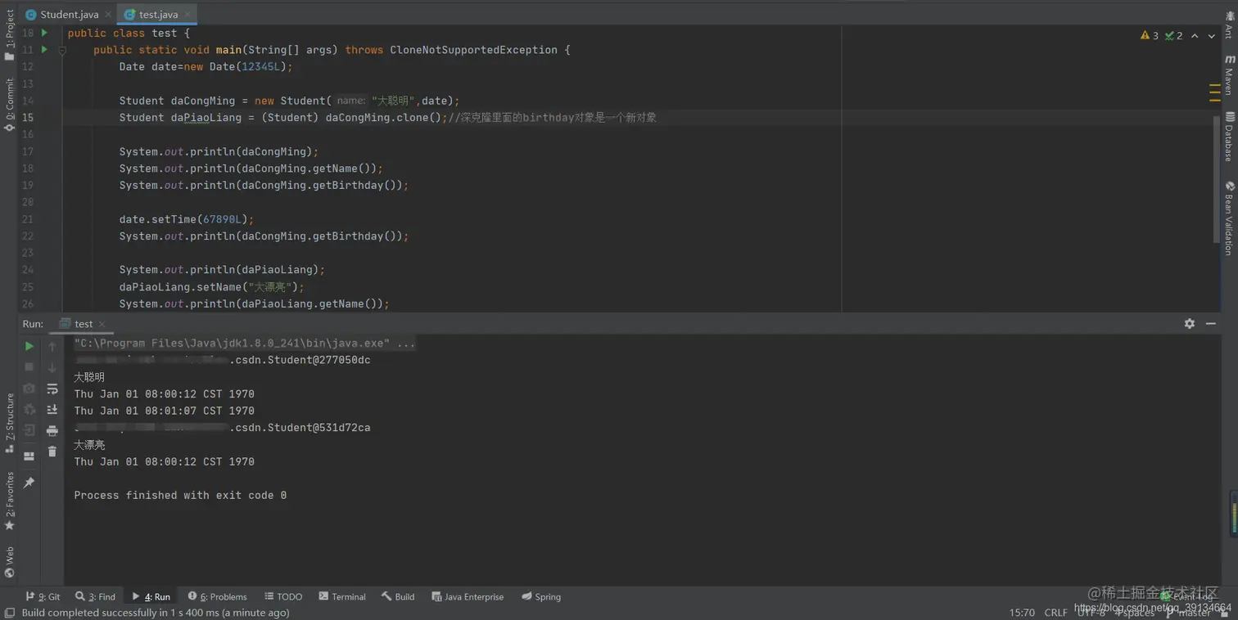Open the Terminal tool window
The width and height of the screenshot is (1238, 620).
tap(342, 596)
